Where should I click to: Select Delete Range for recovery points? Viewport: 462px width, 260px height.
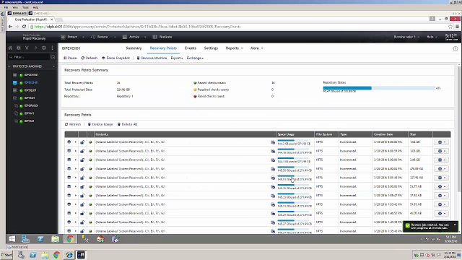(x=100, y=124)
